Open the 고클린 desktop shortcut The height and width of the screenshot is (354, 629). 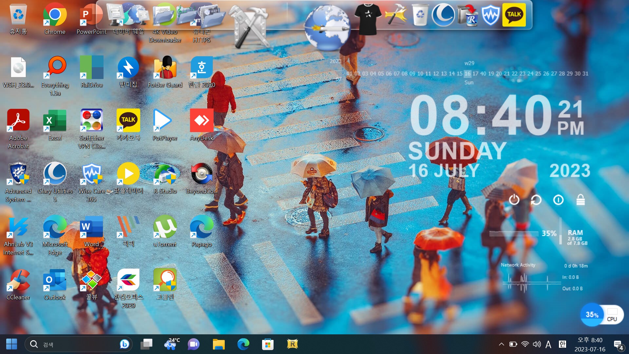click(x=165, y=285)
